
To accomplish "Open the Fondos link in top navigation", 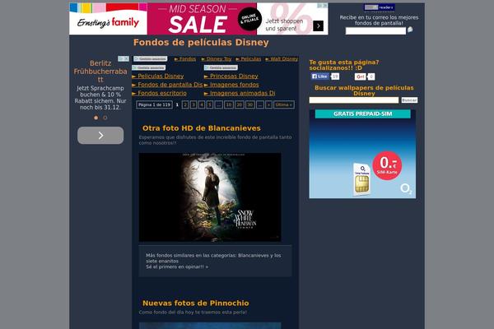I will tap(185, 59).
